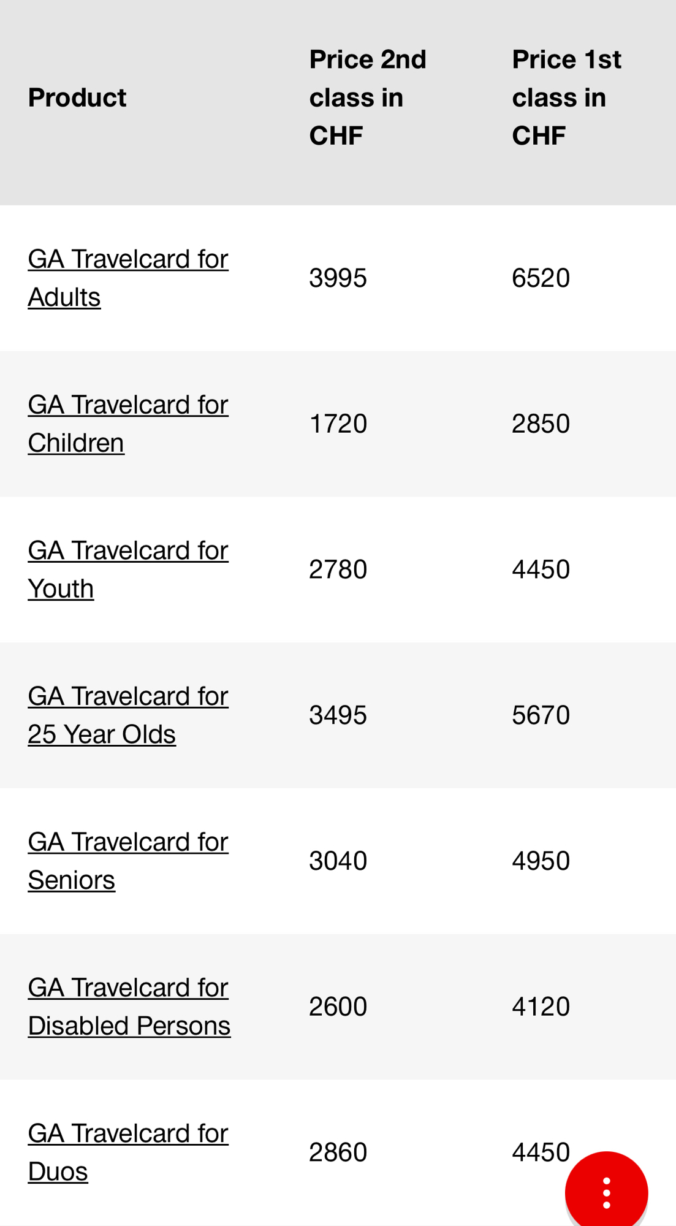Go to GA Travelcard for Duos link
The height and width of the screenshot is (1226, 676).
pos(127,1152)
